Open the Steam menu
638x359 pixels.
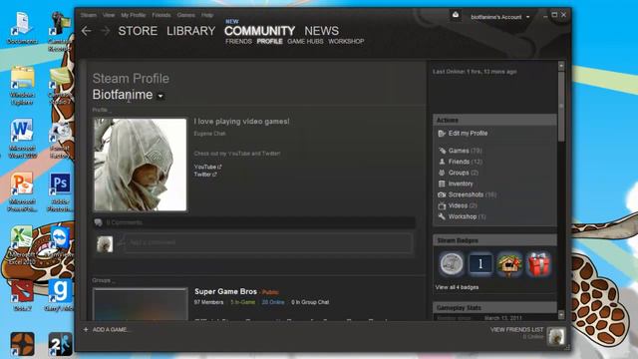click(89, 15)
